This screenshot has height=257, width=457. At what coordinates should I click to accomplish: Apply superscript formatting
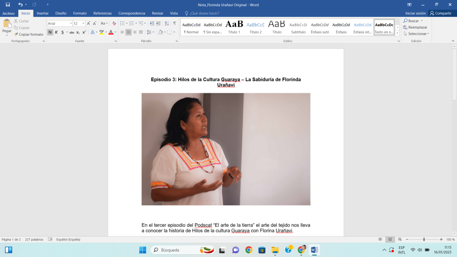[x=84, y=32]
